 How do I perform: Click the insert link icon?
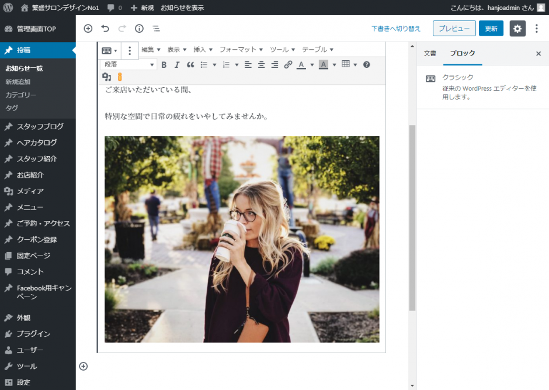click(288, 65)
